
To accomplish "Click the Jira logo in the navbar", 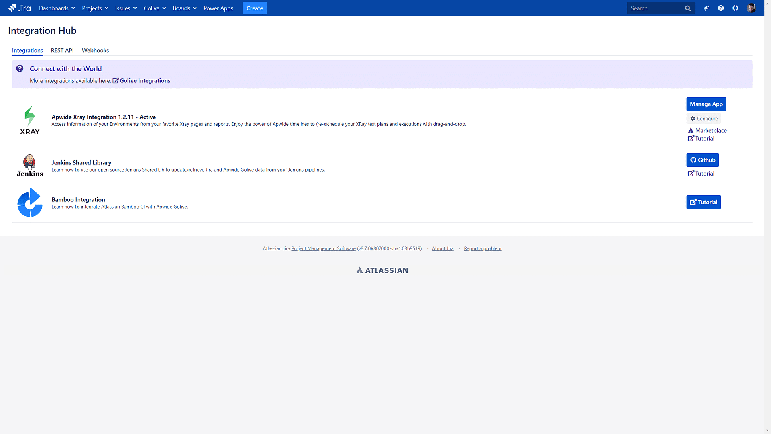I will click(x=19, y=8).
